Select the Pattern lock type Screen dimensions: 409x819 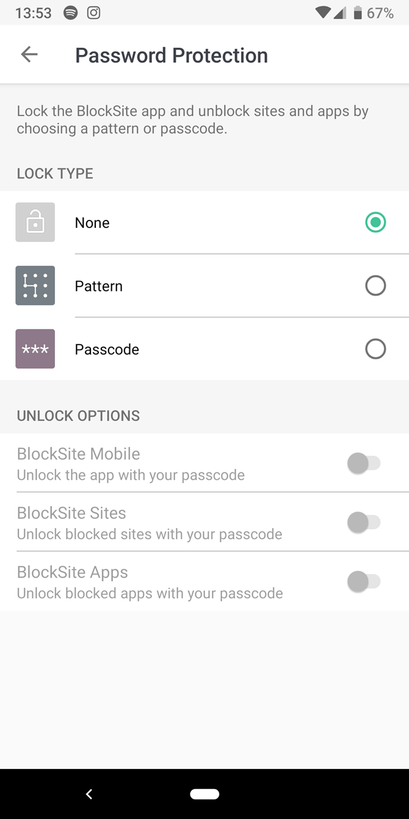tap(375, 285)
